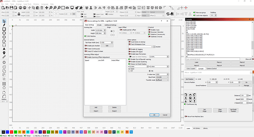Switch to the GCode tab
254x137 pixels.
pyautogui.click(x=99, y=25)
